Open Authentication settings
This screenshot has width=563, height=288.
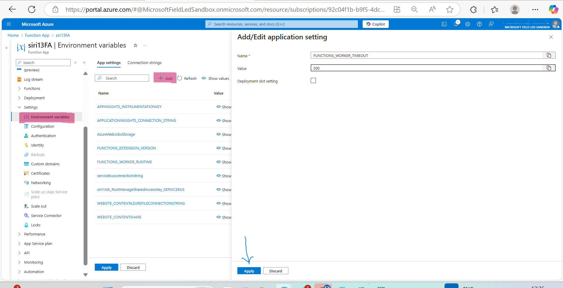pyautogui.click(x=43, y=136)
